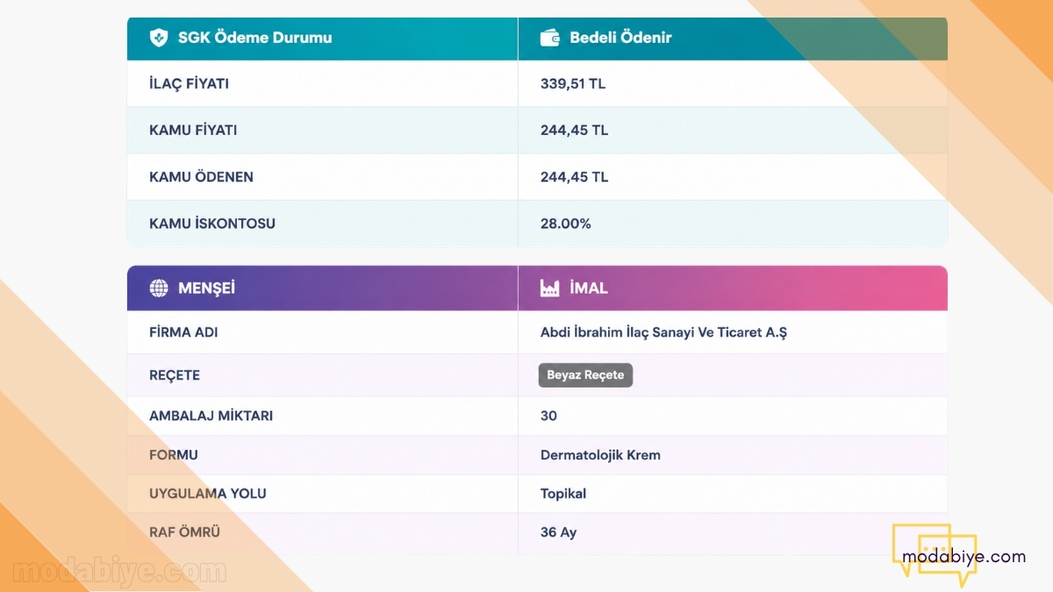Viewport: 1053px width, 592px height.
Task: Click the Topikal value
Action: (x=563, y=494)
